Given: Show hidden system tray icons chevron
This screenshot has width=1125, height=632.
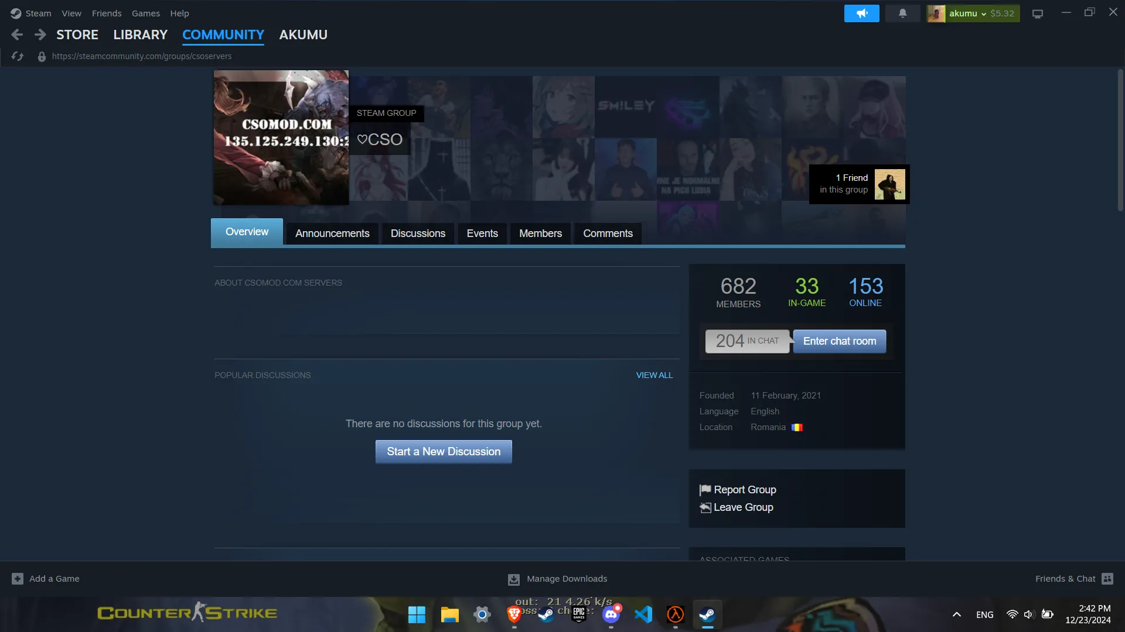Looking at the screenshot, I should (956, 614).
